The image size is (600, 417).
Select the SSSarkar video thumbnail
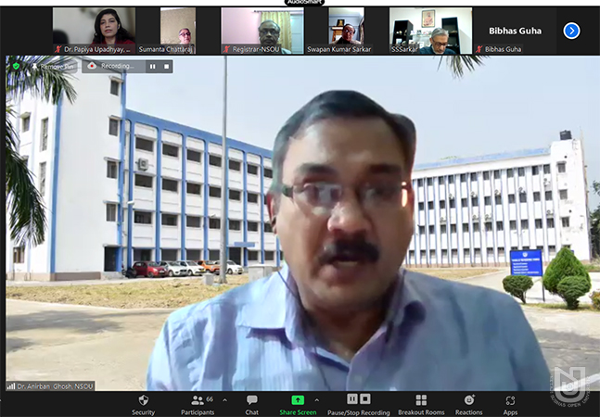coord(431,31)
